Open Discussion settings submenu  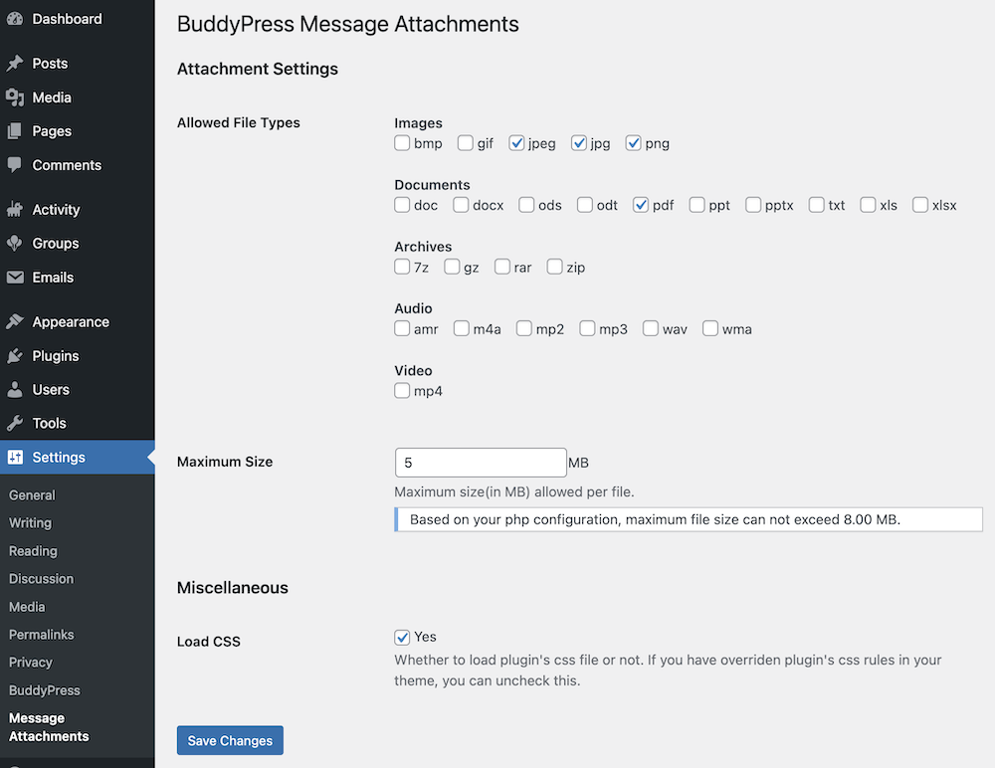click(x=41, y=579)
